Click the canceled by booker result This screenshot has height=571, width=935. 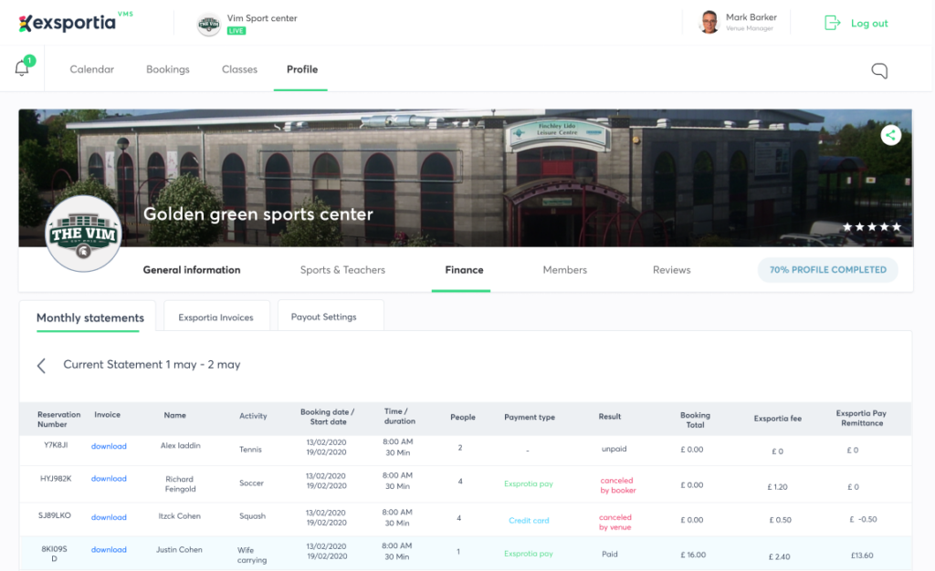pyautogui.click(x=618, y=485)
